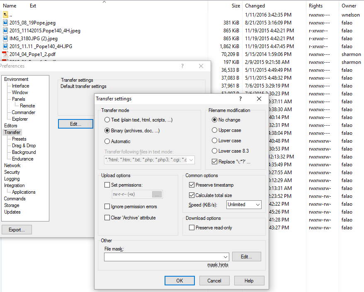Click the IMG_3180.JPG (2).jpeg file icon

click(x=5, y=38)
